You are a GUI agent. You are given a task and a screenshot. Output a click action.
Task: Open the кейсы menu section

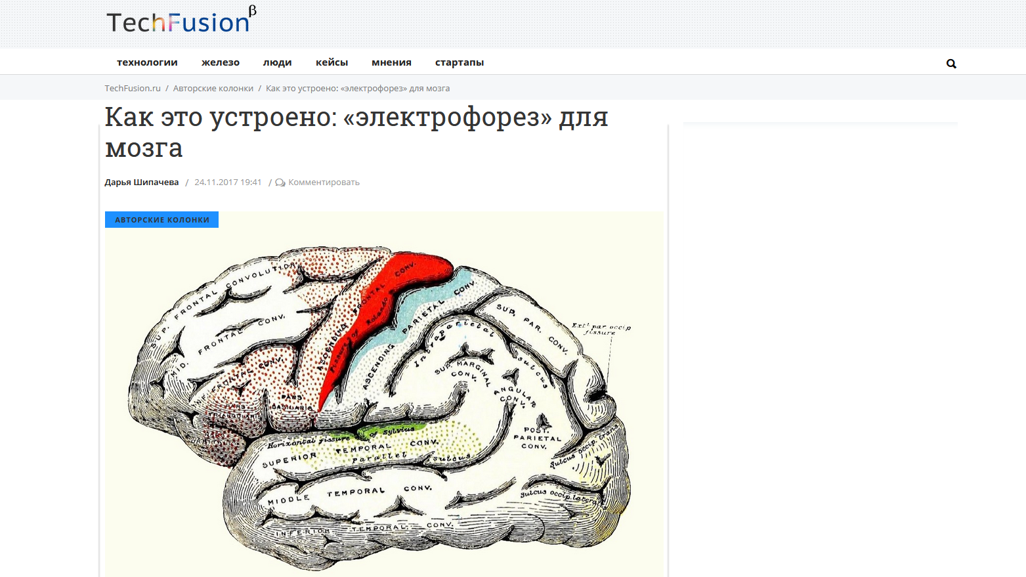pos(331,62)
